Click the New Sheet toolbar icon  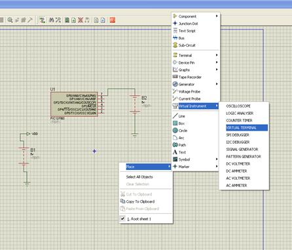[x=74, y=20]
